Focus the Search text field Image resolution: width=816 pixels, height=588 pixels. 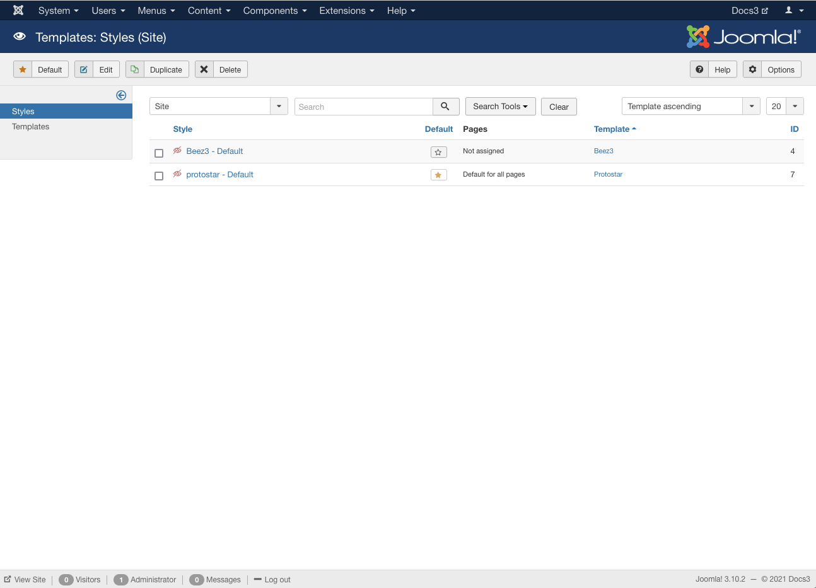pos(363,107)
